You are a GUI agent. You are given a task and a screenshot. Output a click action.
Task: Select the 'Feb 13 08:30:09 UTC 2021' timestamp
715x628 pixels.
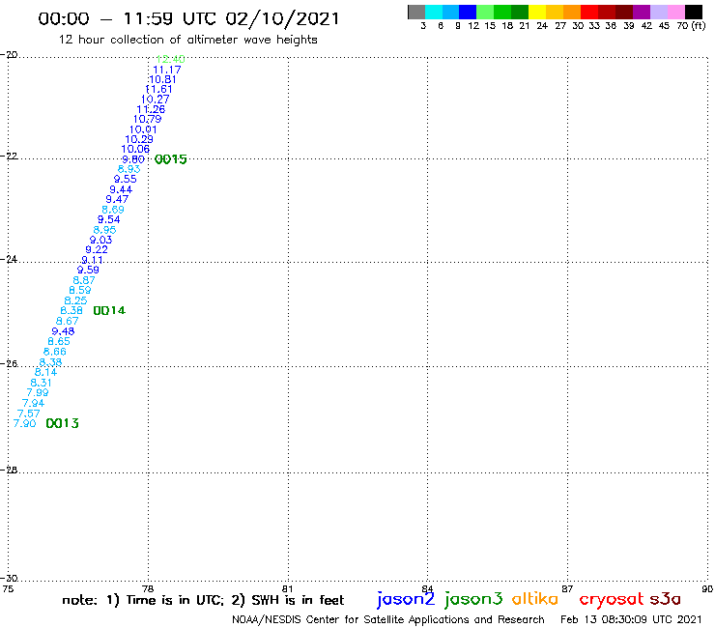[x=631, y=620]
